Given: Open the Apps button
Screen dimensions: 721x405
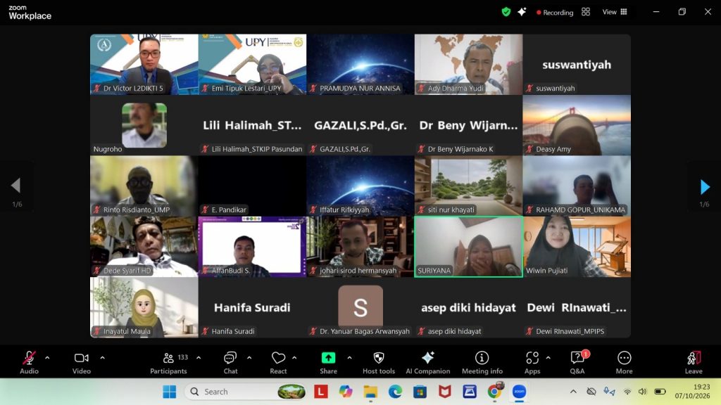Looking at the screenshot, I should click(x=532, y=362).
